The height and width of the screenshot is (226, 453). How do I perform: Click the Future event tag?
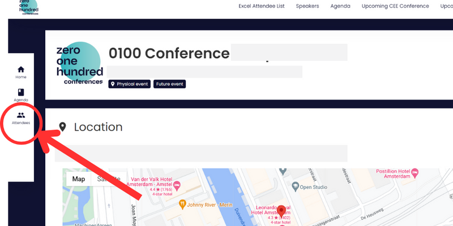click(169, 84)
